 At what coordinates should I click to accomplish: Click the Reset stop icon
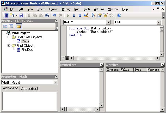[x=80, y=16]
